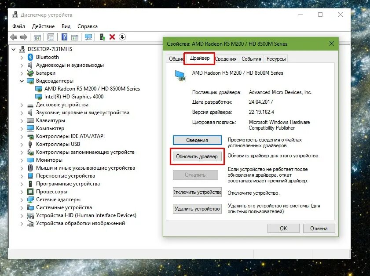Image resolution: width=370 pixels, height=276 pixels.
Task: Click the Клавиатуры keyboard icon
Action: [30, 120]
